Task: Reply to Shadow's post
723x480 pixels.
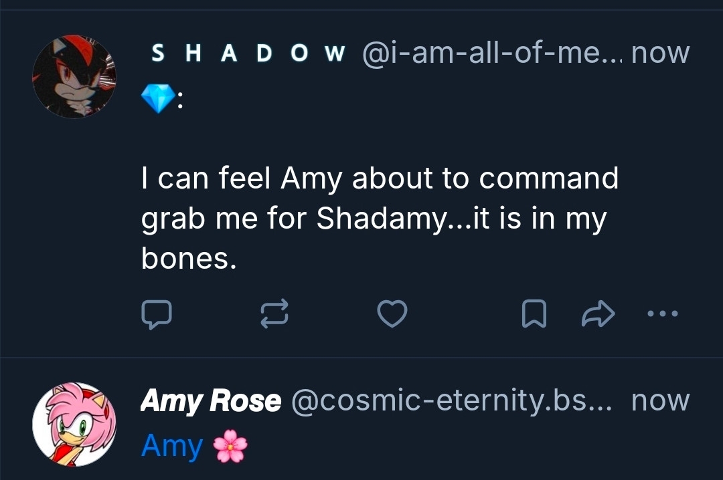Action: coord(157,314)
